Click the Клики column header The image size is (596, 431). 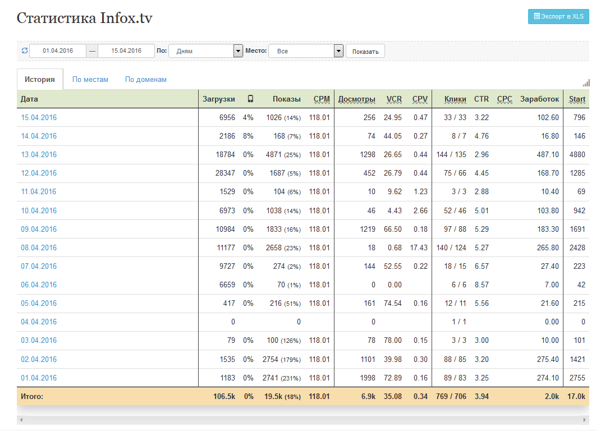(x=455, y=99)
